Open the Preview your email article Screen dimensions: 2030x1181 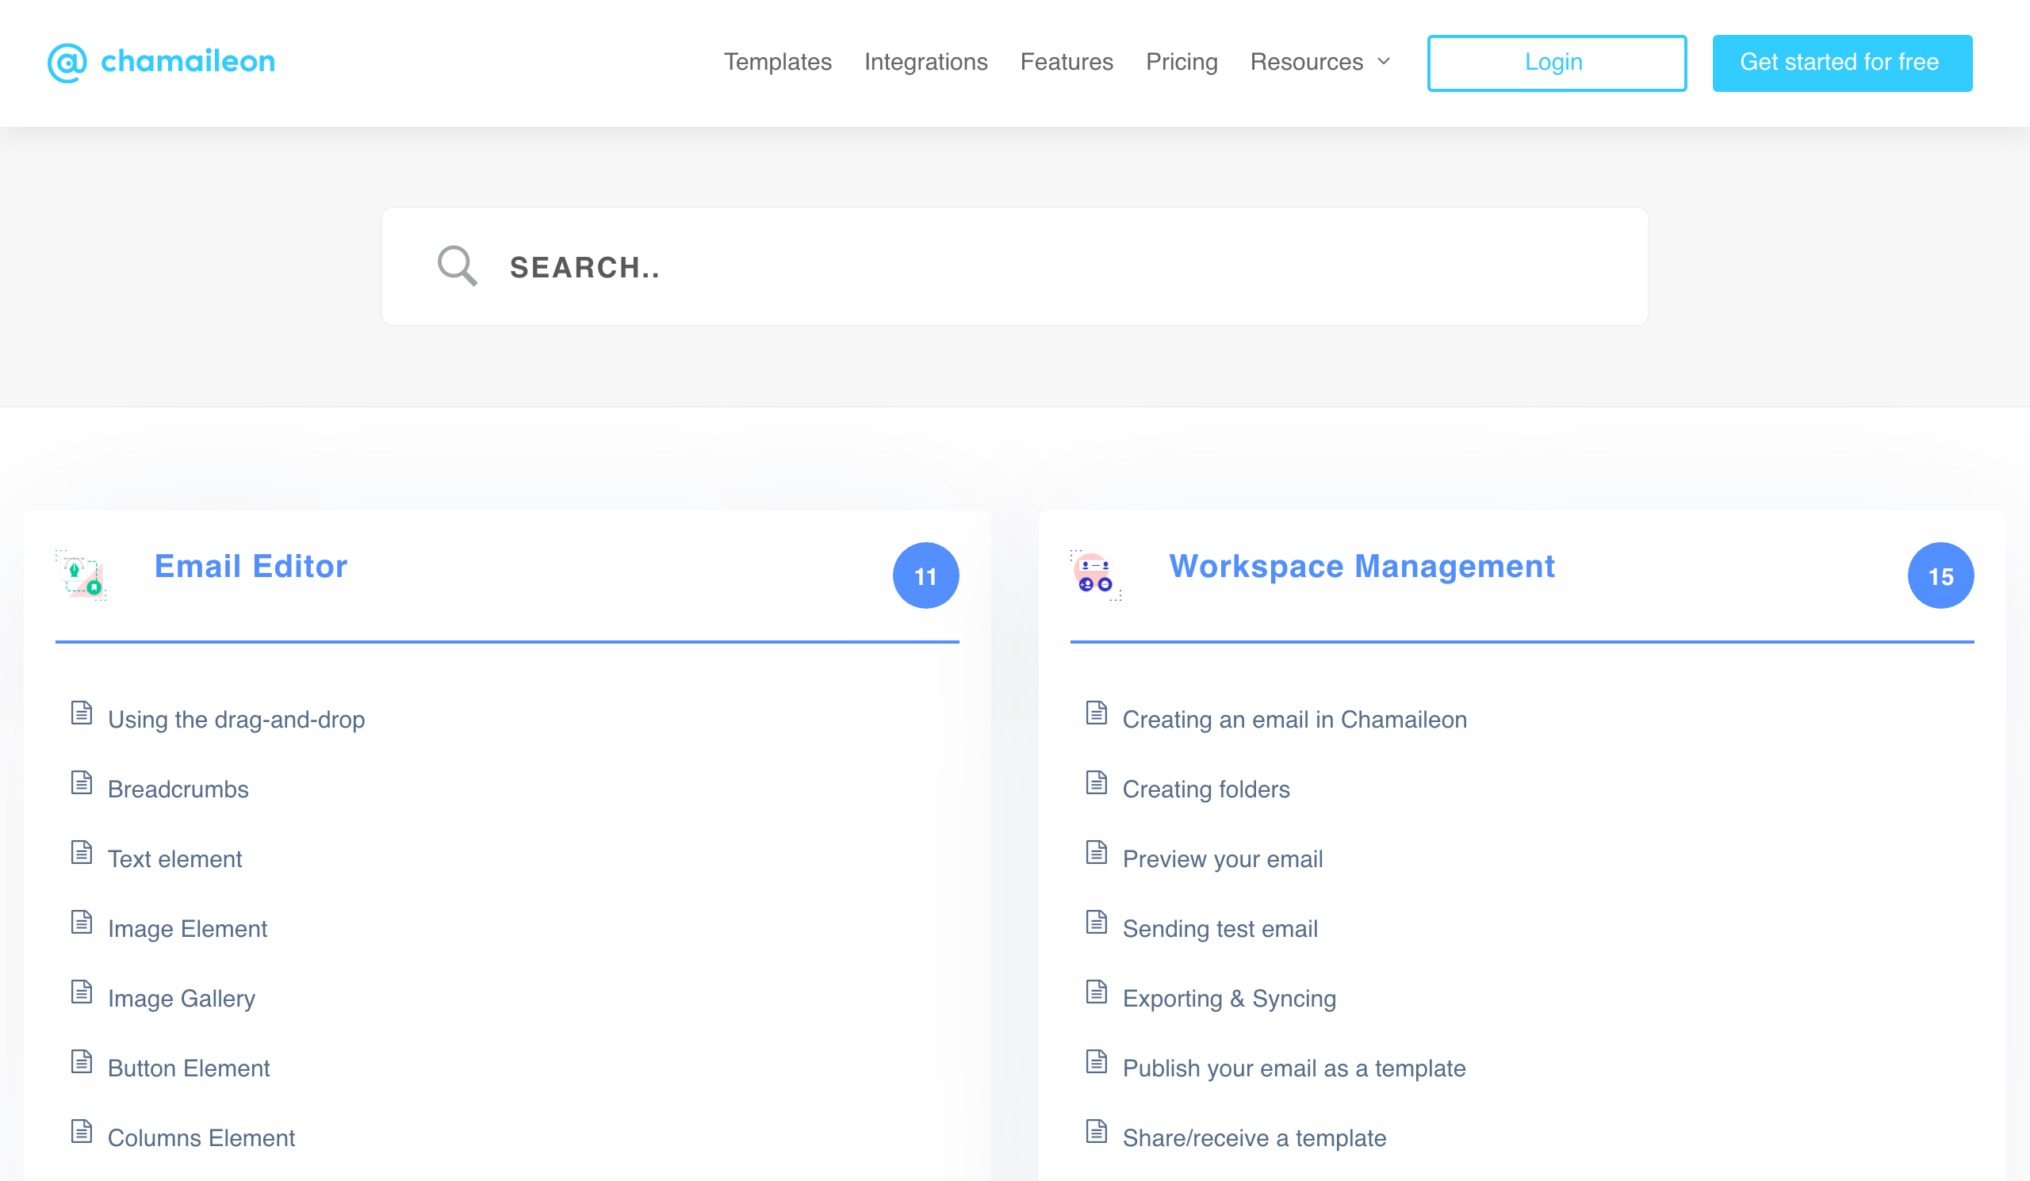(x=1223, y=859)
